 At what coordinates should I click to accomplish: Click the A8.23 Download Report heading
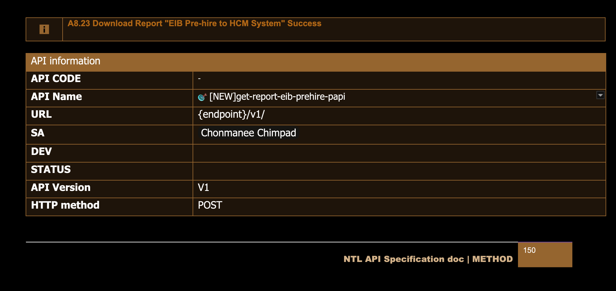[x=194, y=24]
